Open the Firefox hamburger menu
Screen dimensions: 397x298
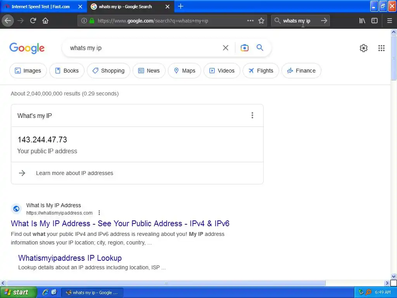click(389, 21)
